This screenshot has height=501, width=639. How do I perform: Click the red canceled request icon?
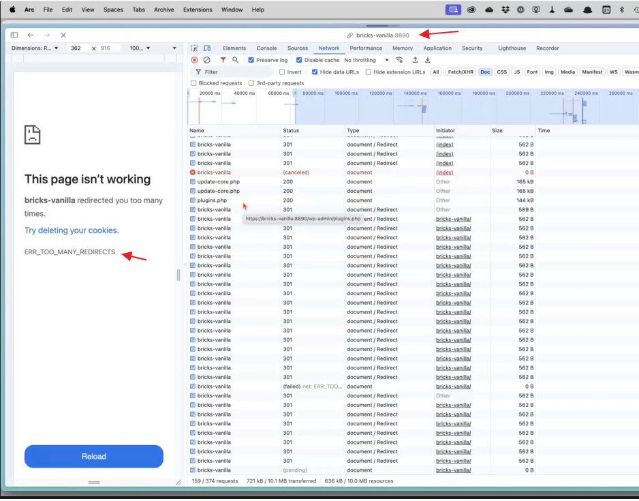pyautogui.click(x=193, y=172)
